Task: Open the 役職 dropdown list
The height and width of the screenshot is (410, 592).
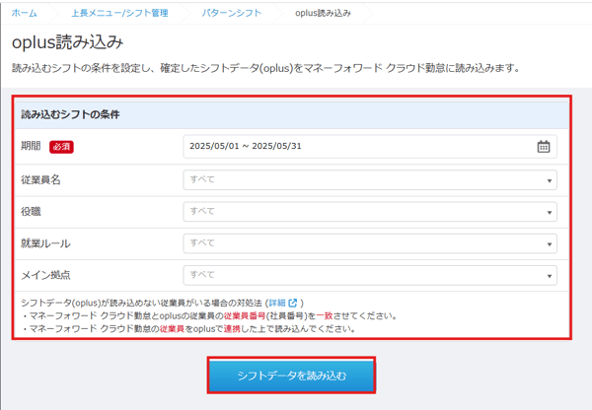Action: click(x=369, y=212)
